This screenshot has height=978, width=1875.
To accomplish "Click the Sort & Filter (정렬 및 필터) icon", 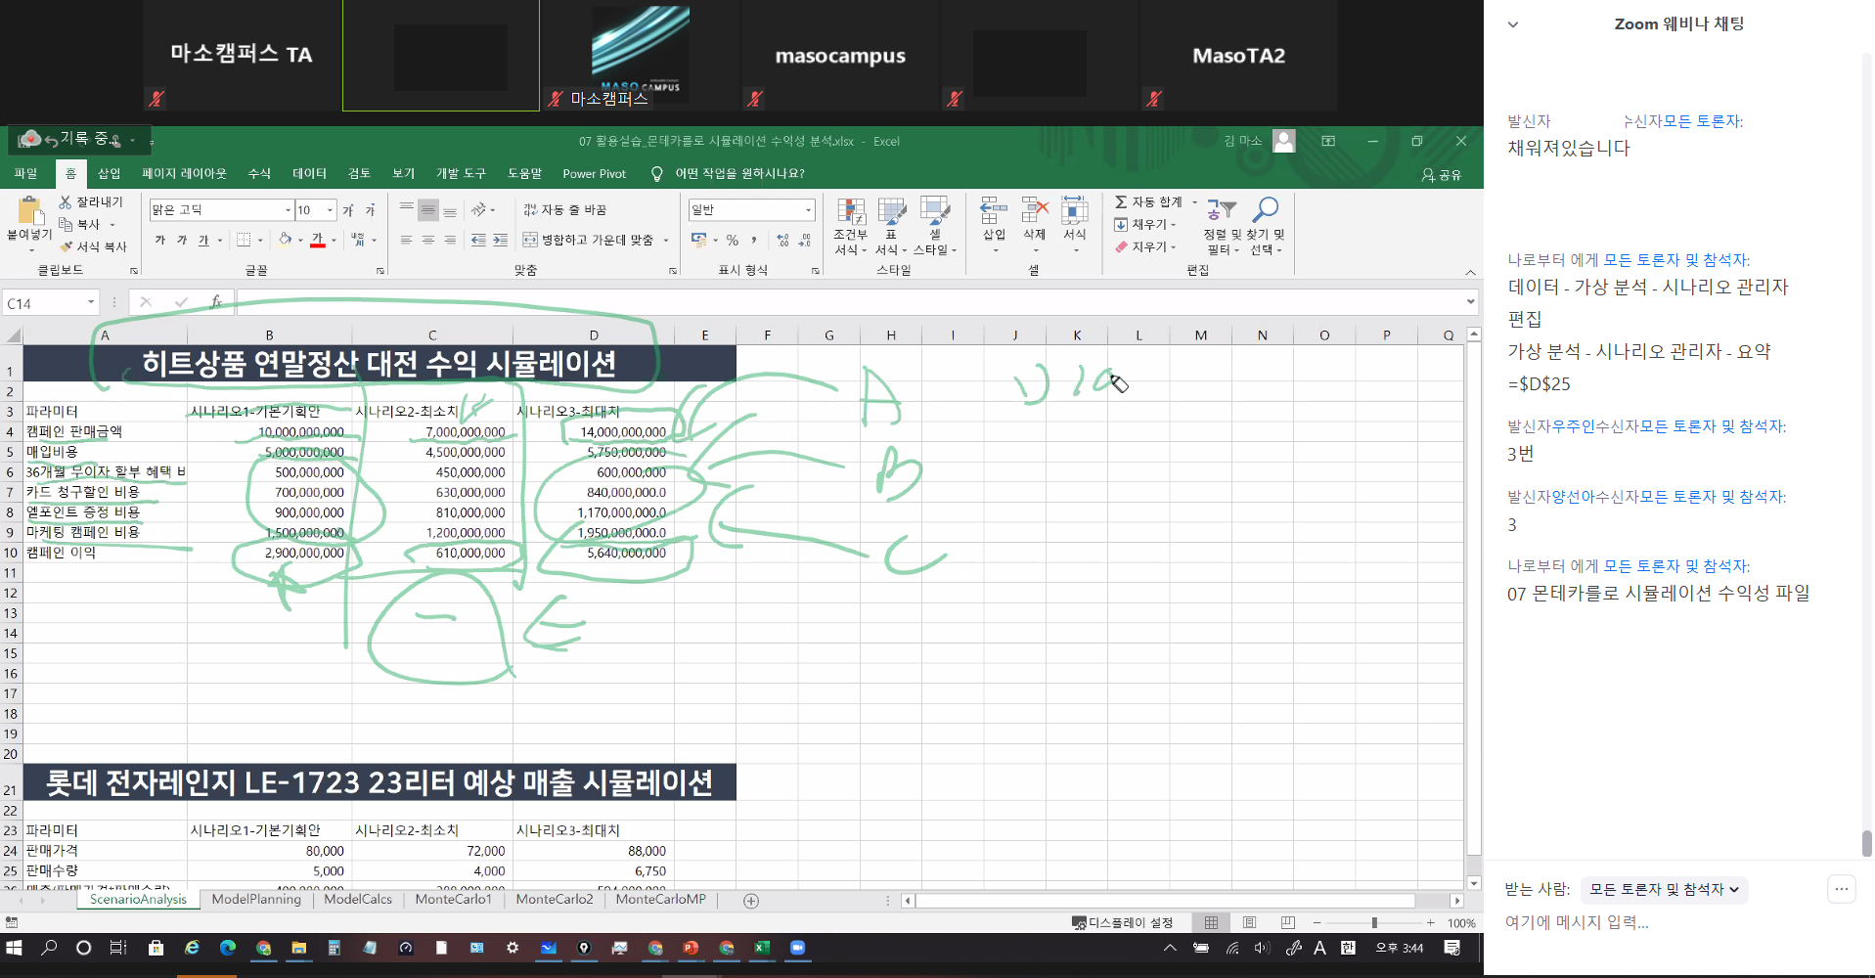I will tap(1221, 210).
